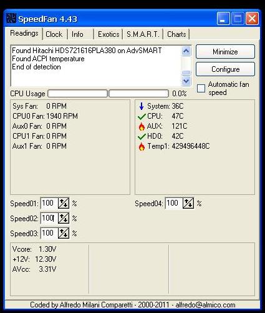Open the S.M.A.R.T. tab
265x313 pixels.
143,34
